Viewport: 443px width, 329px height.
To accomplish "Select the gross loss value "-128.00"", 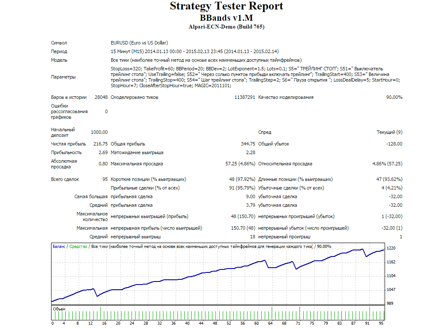I will click(394, 144).
